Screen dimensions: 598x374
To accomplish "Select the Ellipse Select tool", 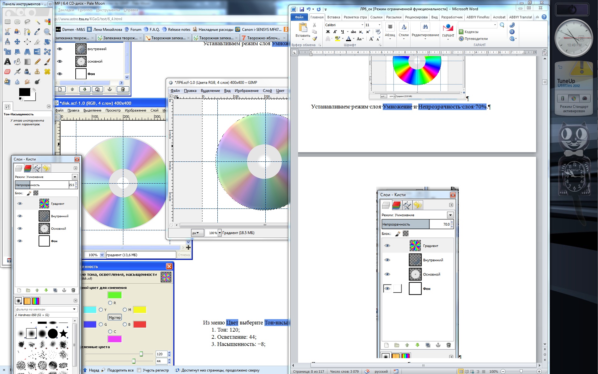I will (x=17, y=22).
